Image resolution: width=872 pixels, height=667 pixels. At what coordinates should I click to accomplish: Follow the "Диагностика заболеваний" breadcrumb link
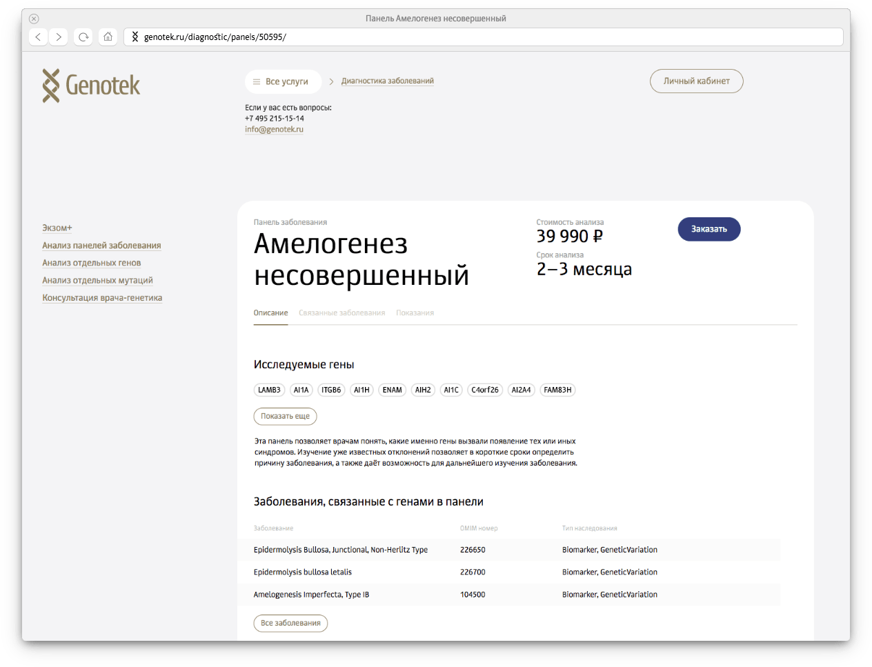(387, 81)
